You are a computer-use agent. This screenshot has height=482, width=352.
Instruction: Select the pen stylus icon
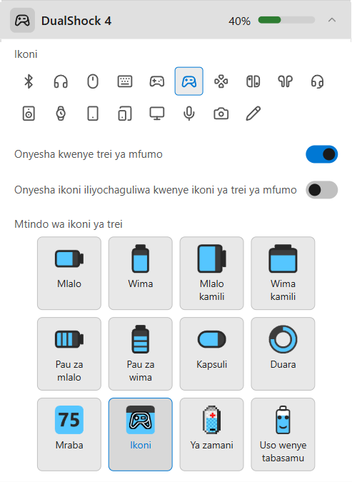tap(253, 114)
